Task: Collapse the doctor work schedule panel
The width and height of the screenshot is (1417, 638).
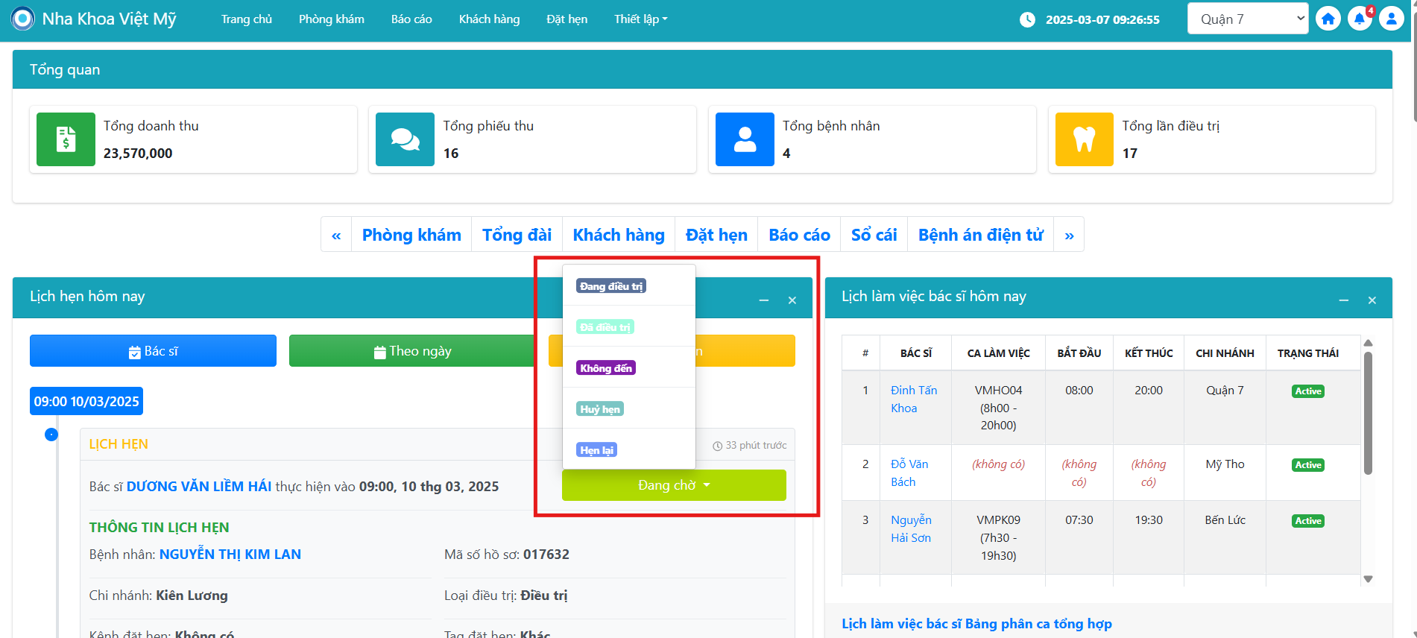Action: [x=1344, y=300]
